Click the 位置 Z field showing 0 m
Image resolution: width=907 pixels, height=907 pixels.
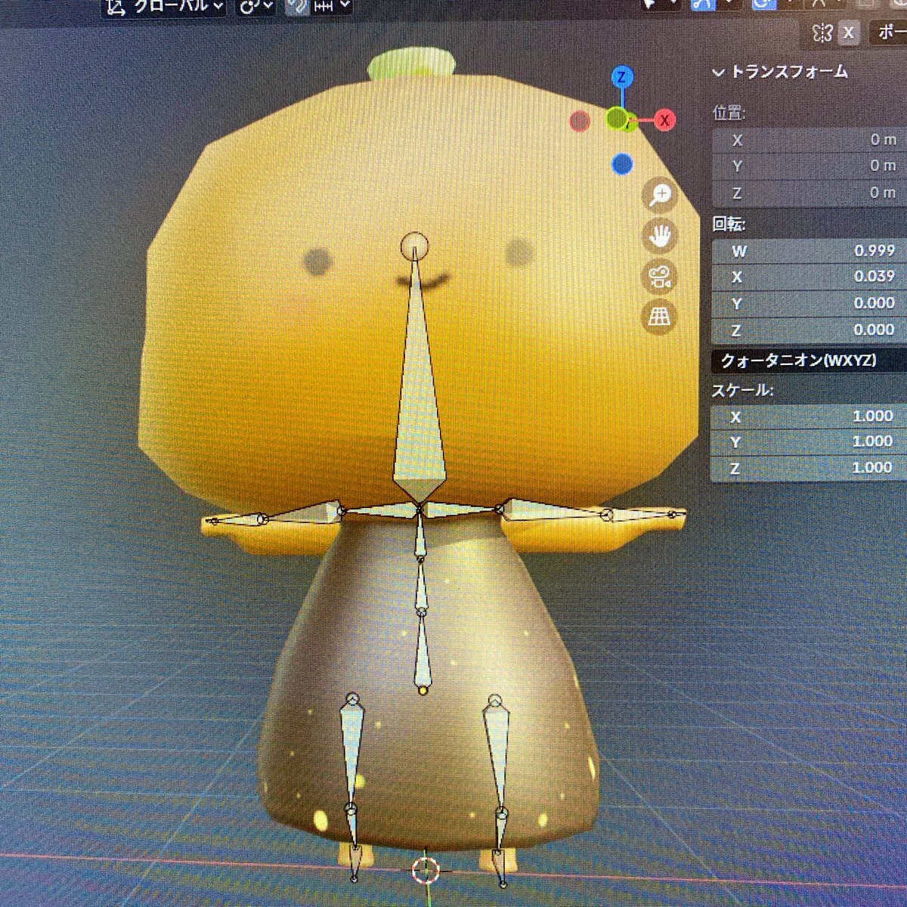[809, 193]
